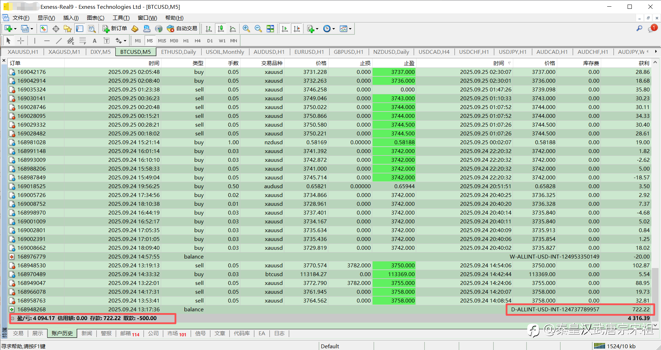Viewport: 661px width, 350px height.
Task: Open the search magnifier icon
Action: click(x=639, y=28)
